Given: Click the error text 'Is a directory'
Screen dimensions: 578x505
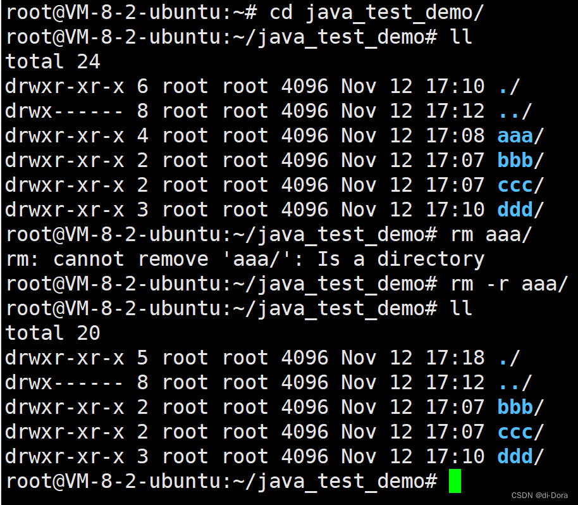Looking at the screenshot, I should (x=401, y=259).
